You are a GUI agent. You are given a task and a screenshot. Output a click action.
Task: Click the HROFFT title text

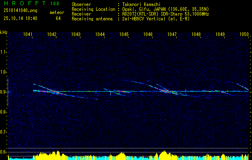pos(24,3)
